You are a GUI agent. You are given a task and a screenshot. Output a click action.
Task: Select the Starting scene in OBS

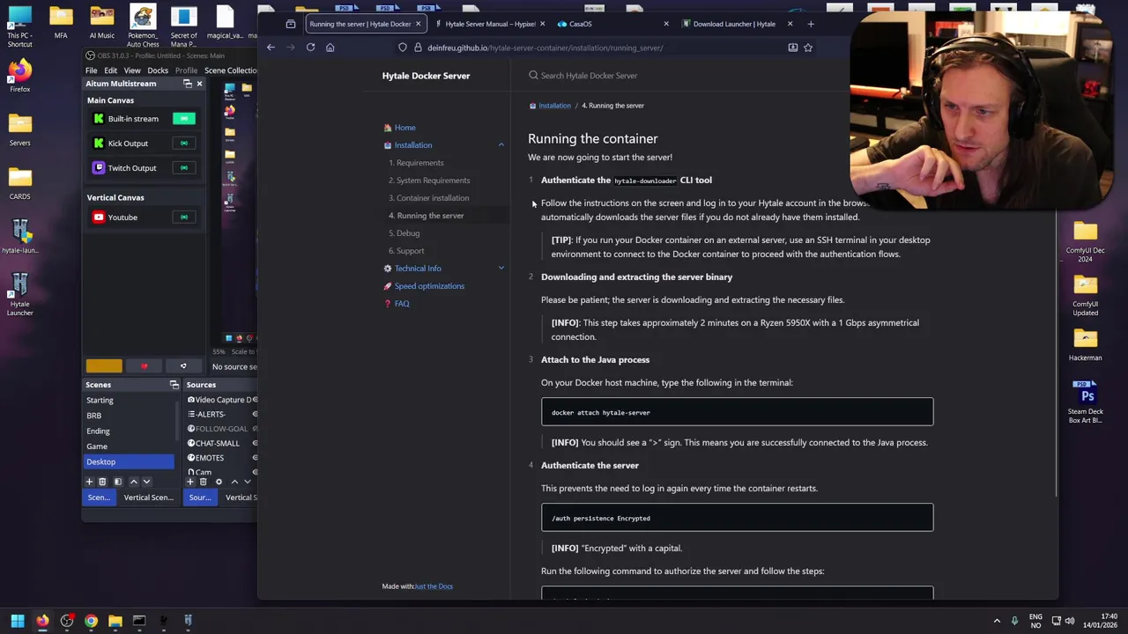point(100,401)
